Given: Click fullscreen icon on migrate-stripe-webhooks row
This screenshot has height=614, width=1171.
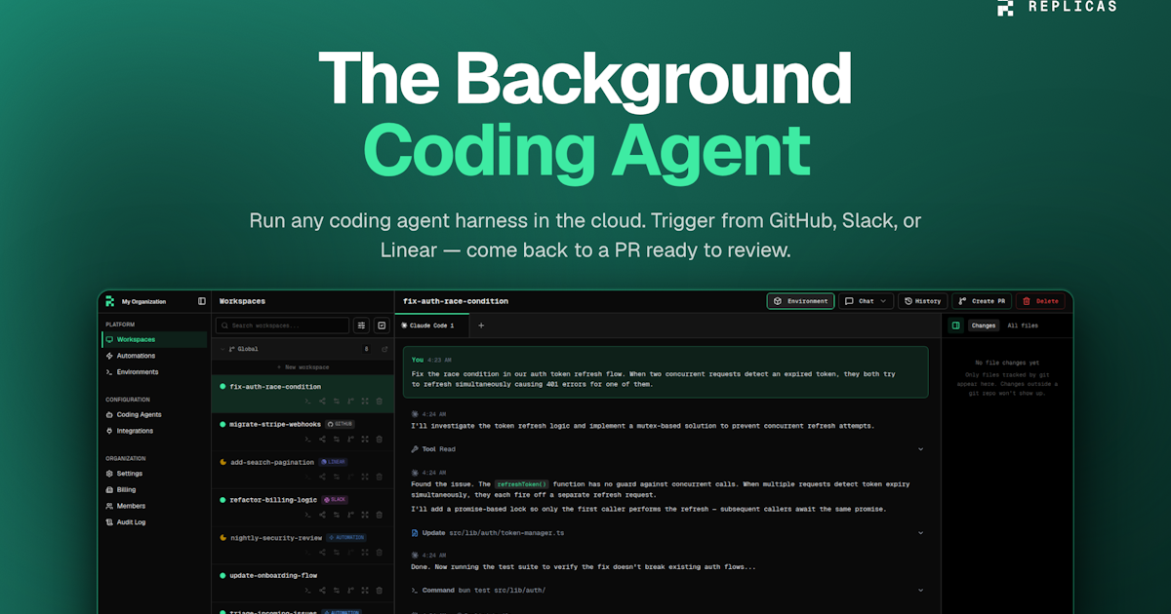Looking at the screenshot, I should coord(365,439).
